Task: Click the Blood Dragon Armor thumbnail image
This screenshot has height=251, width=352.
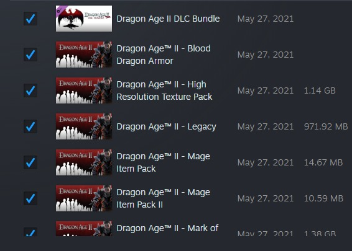Action: [x=84, y=55]
